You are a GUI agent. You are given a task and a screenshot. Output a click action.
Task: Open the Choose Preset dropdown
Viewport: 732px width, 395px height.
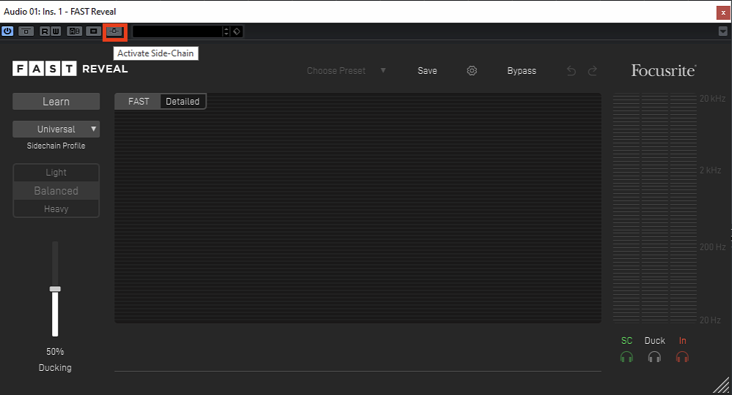pos(346,71)
